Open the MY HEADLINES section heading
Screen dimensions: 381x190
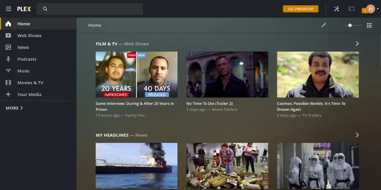click(112, 135)
